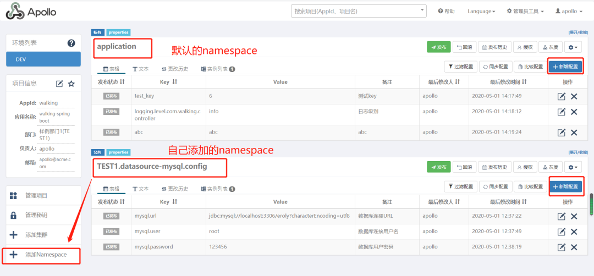Edit logging.level.com.walking.controller row
Screen dimensions: 594x276
pyautogui.click(x=562, y=112)
